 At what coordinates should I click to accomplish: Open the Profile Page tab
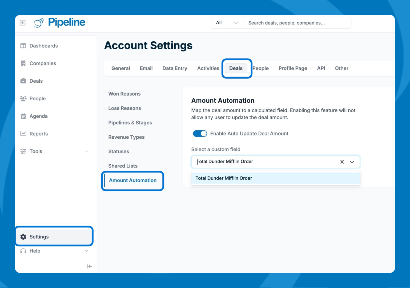[x=293, y=69]
